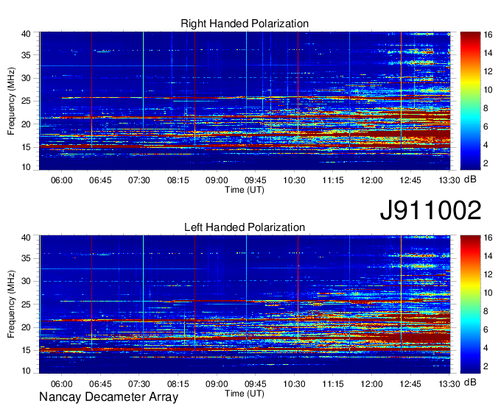Screen dimensions: 501x406
Task: Click the 07:30 tick label on the bottom plot
Action: tap(139, 384)
